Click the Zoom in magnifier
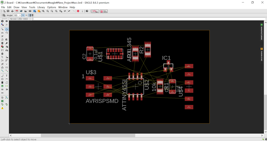The height and width of the screenshot is (141, 267). point(47,11)
